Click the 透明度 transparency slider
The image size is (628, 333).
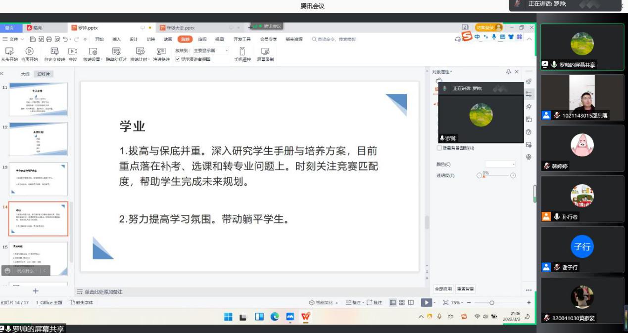coord(496,175)
